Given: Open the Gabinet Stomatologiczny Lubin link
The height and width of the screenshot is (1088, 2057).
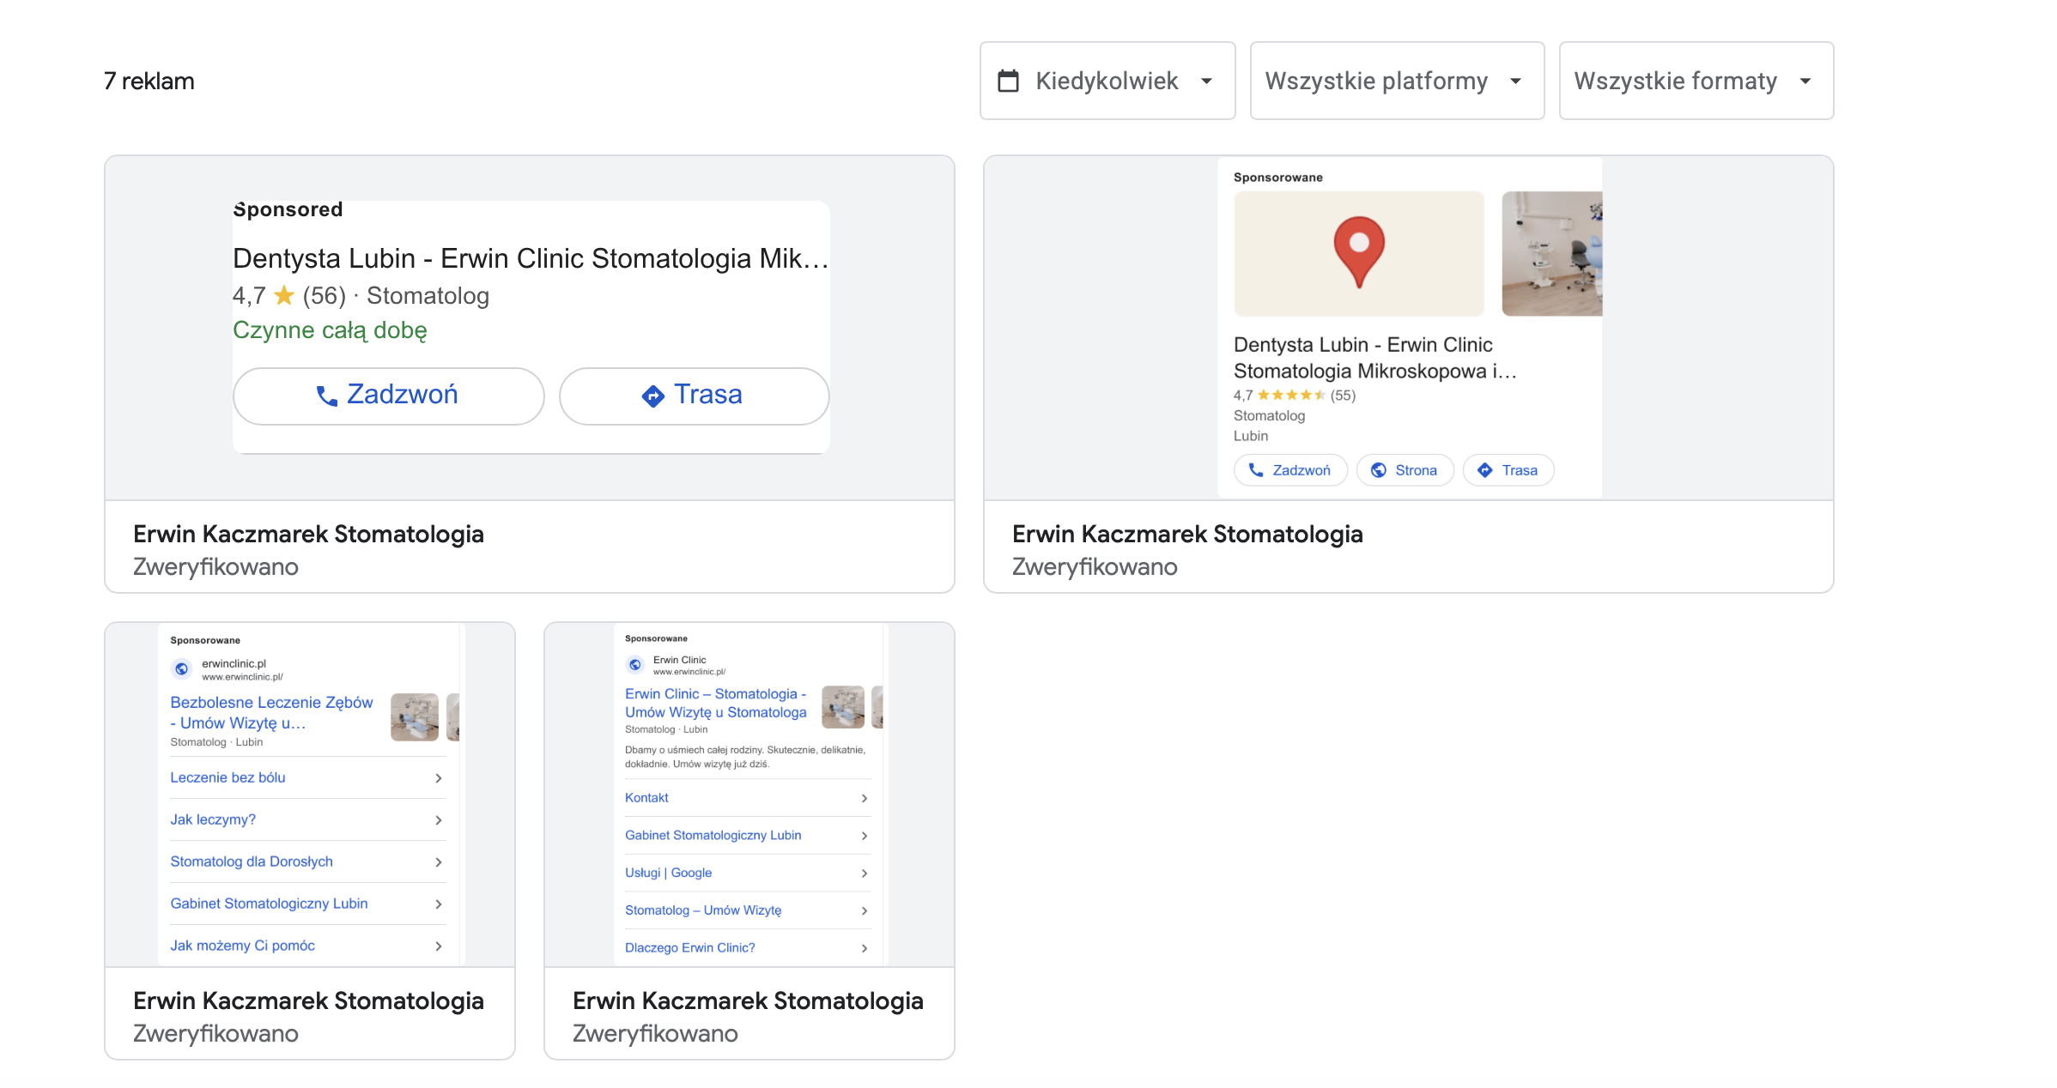Looking at the screenshot, I should point(268,903).
